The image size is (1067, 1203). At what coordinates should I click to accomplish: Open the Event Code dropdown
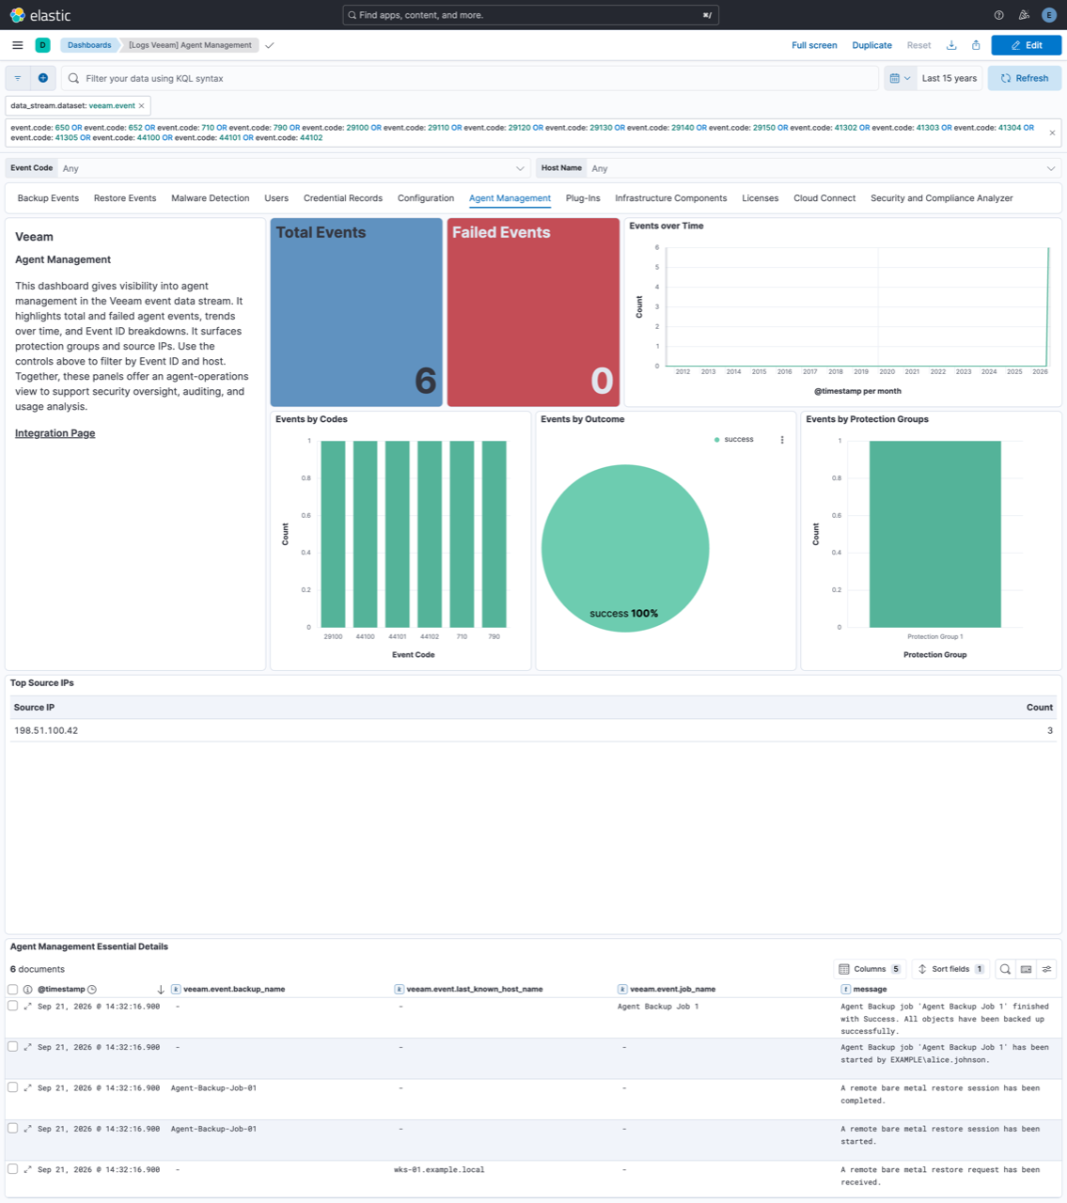pos(293,168)
